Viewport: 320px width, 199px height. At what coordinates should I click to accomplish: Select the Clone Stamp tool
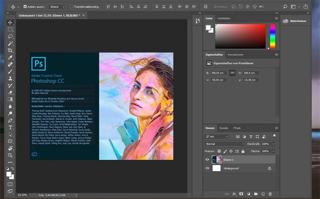[x=10, y=78]
